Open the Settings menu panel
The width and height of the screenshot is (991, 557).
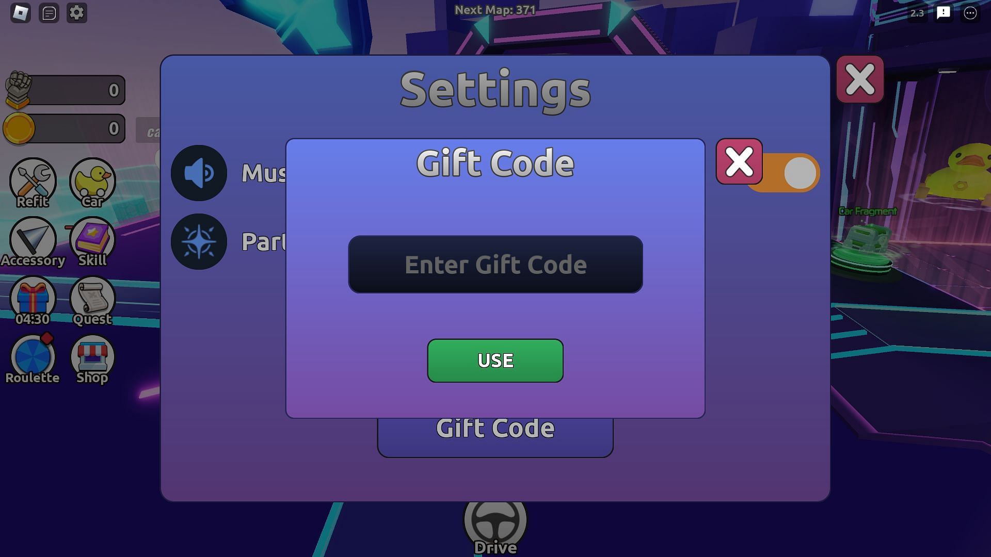[76, 12]
